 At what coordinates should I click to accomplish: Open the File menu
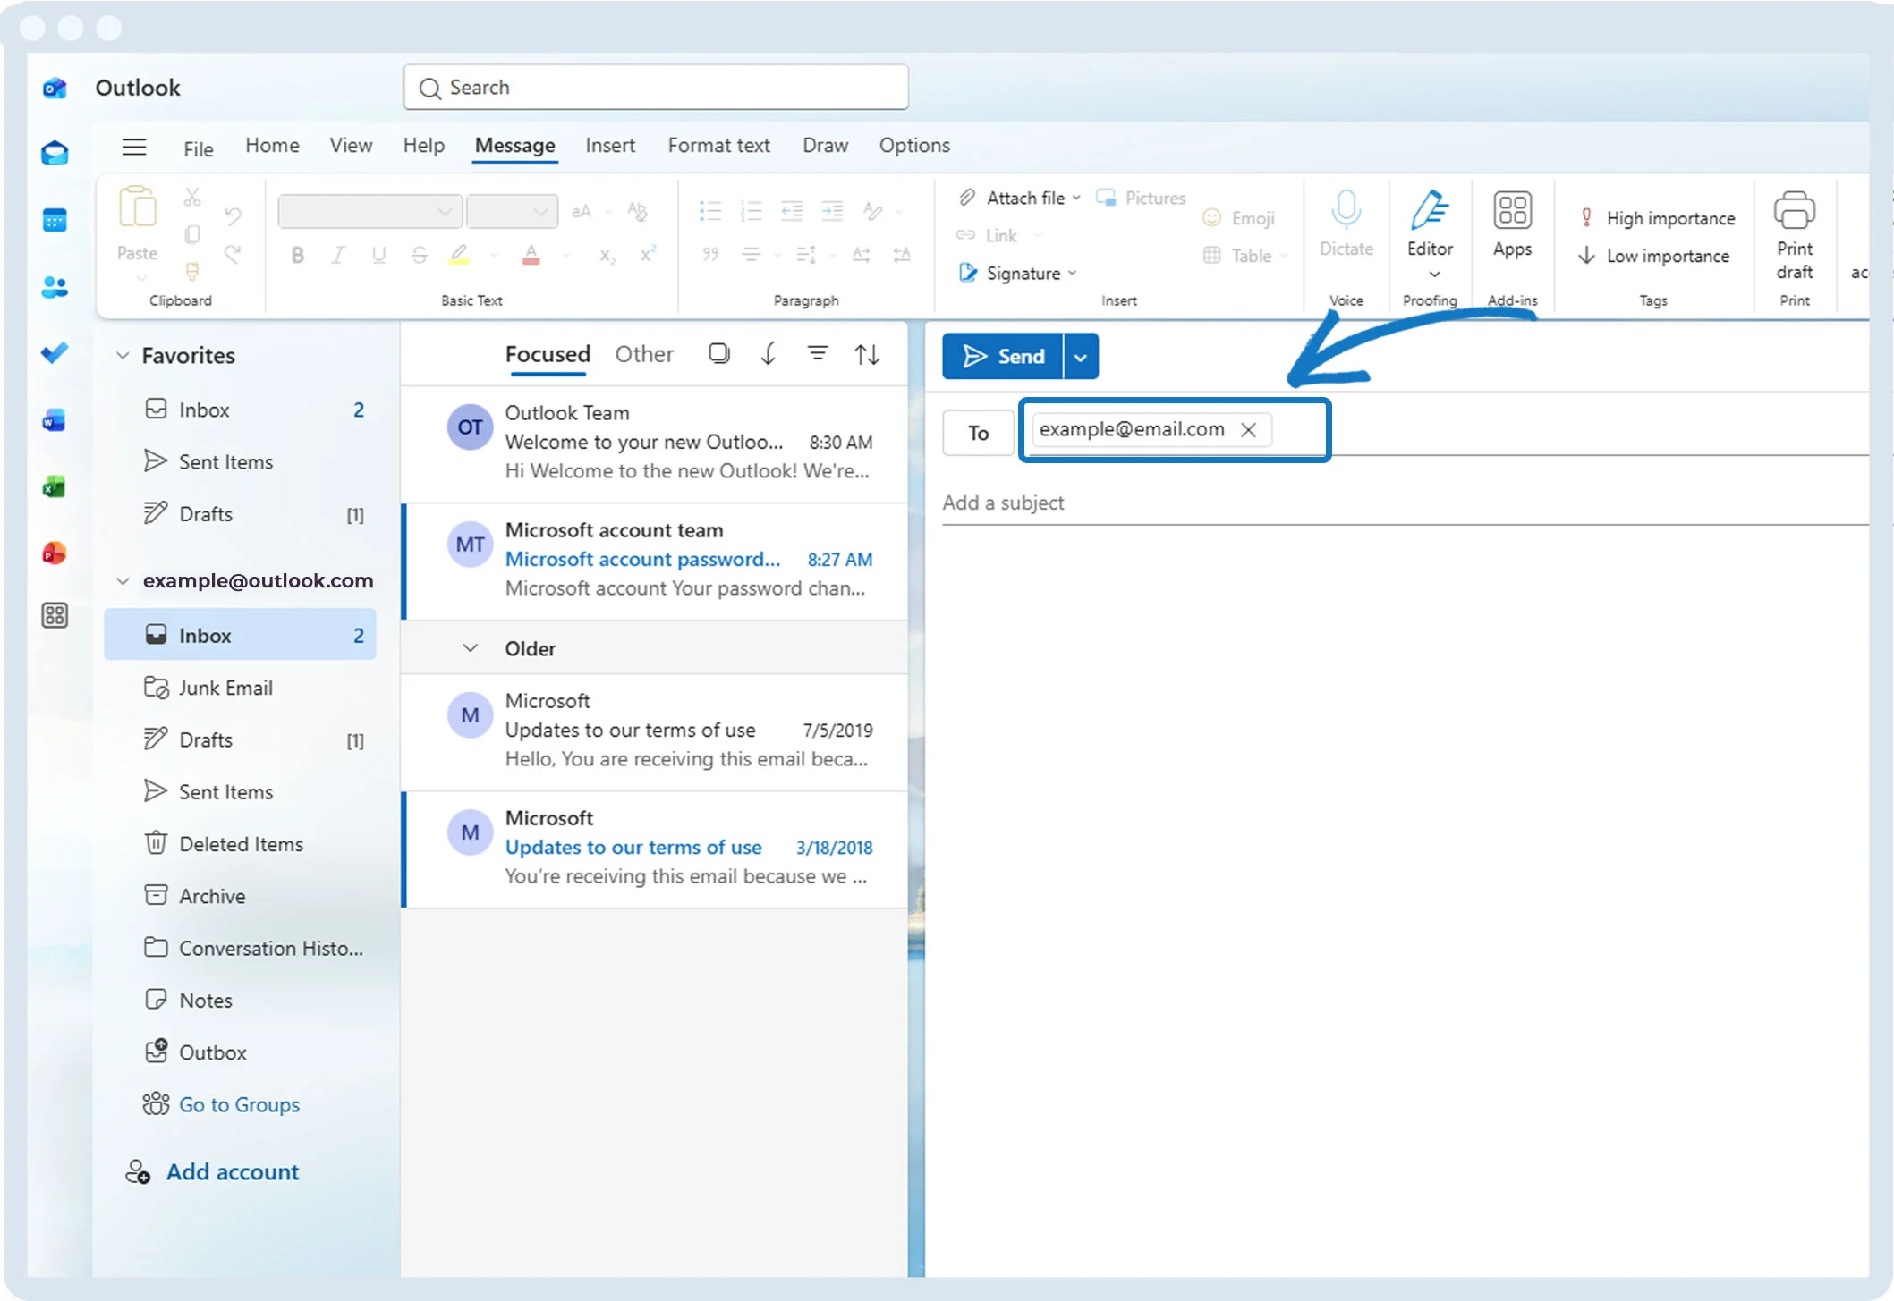(x=198, y=148)
